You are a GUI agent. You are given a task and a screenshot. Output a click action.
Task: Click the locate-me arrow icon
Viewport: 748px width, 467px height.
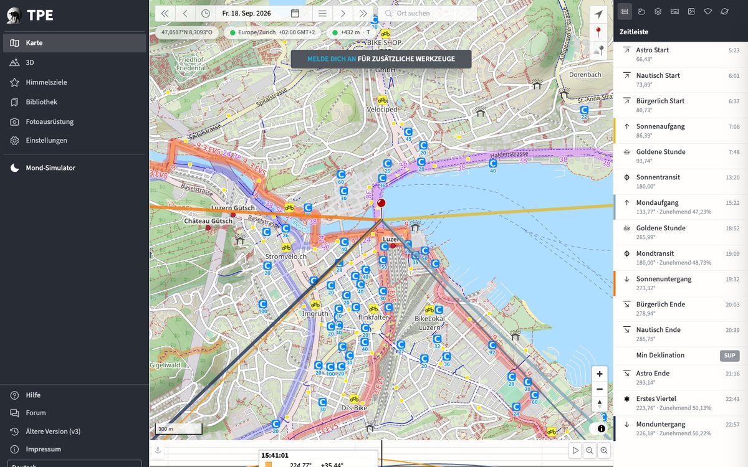[x=598, y=14]
